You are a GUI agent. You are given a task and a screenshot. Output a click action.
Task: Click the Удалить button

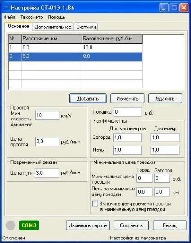[165, 98]
